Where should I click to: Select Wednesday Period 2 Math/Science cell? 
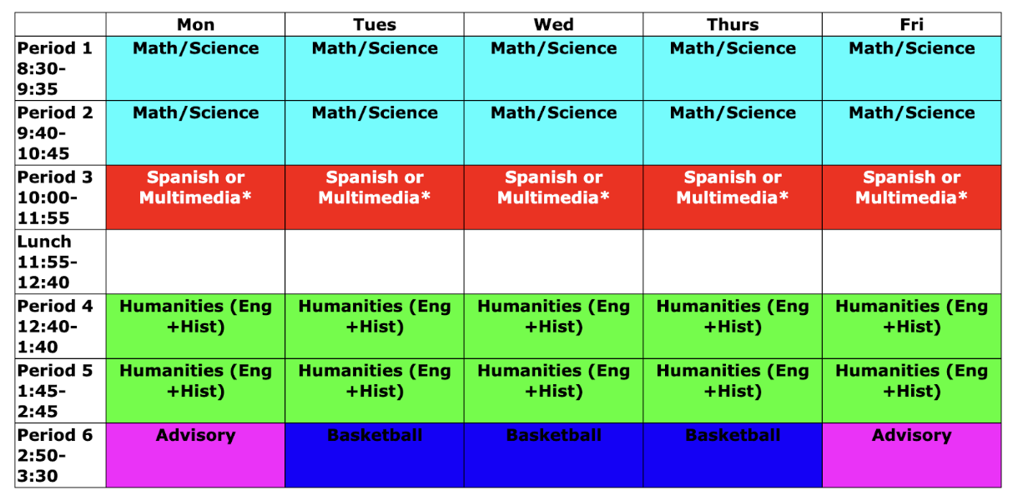pos(553,132)
